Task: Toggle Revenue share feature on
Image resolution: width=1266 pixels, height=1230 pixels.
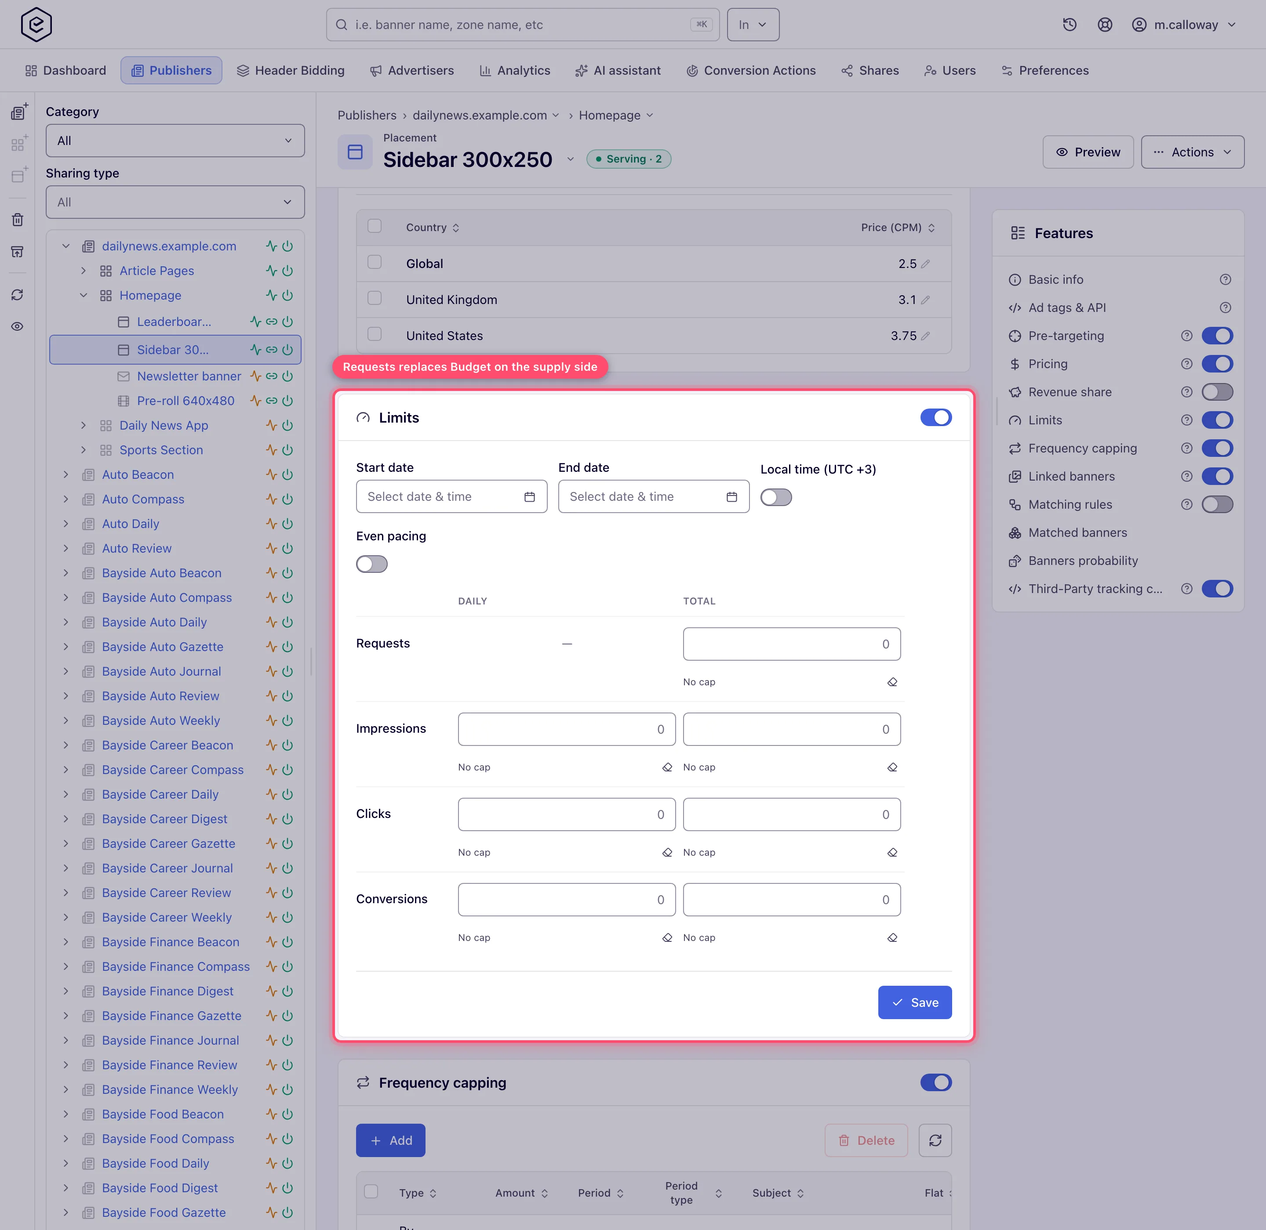Action: pyautogui.click(x=1217, y=392)
